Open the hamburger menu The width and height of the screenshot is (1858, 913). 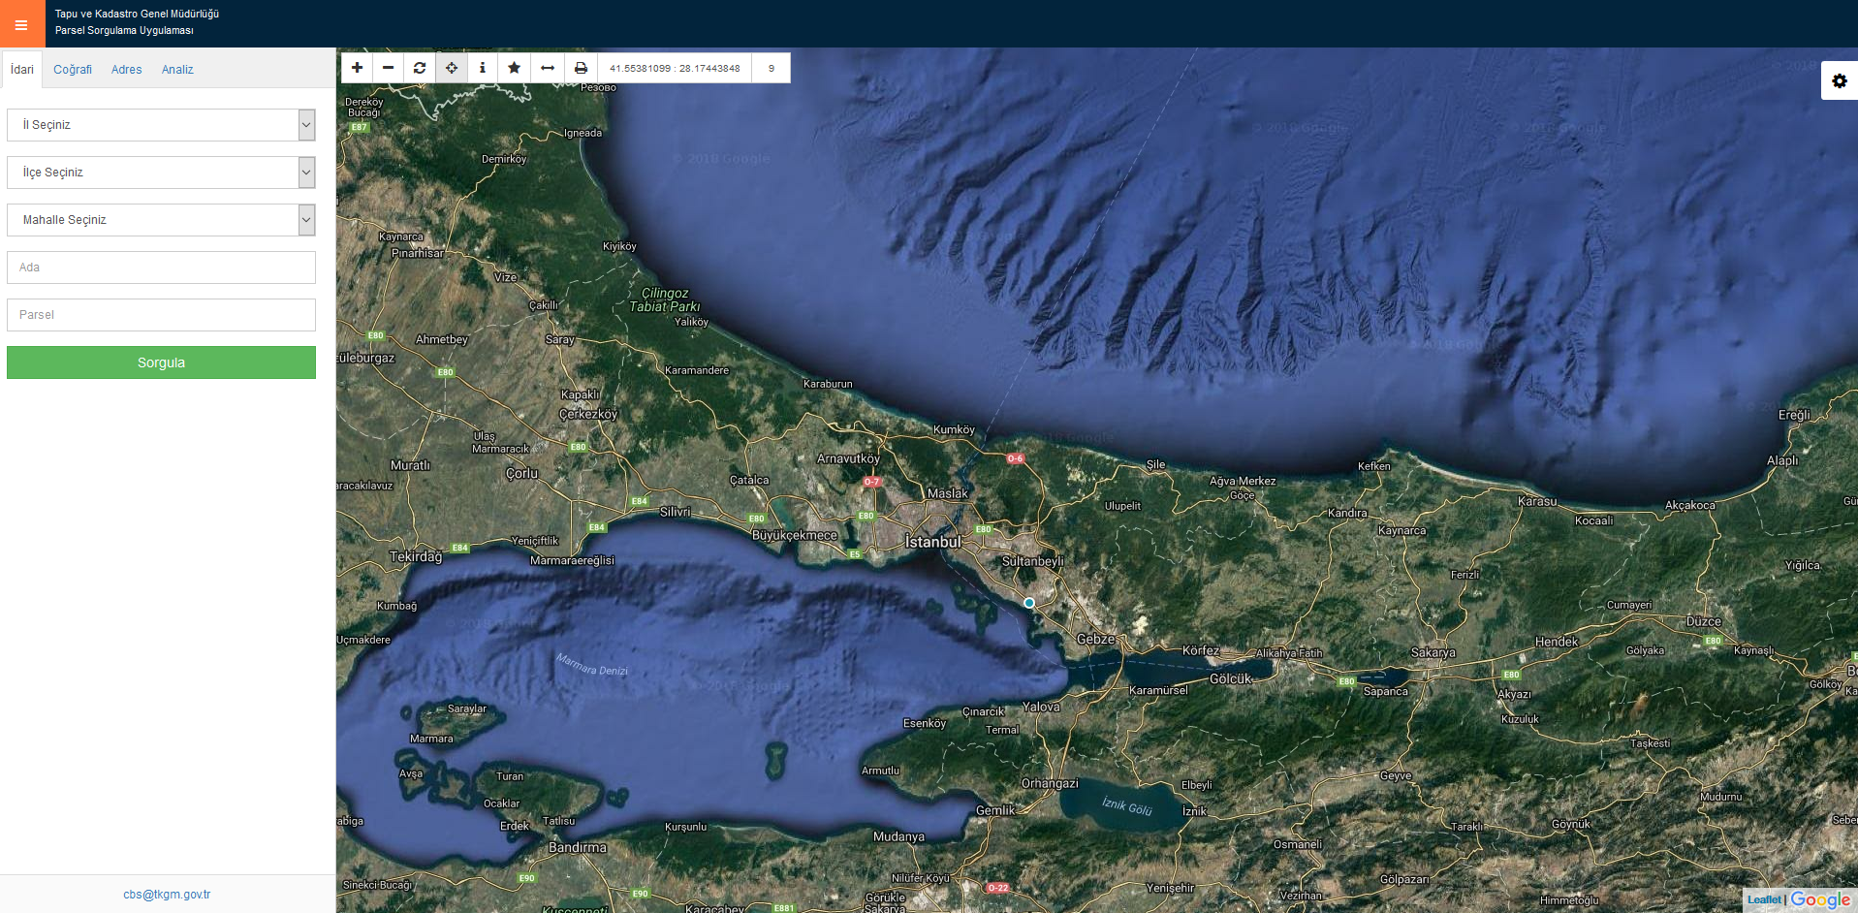[21, 24]
